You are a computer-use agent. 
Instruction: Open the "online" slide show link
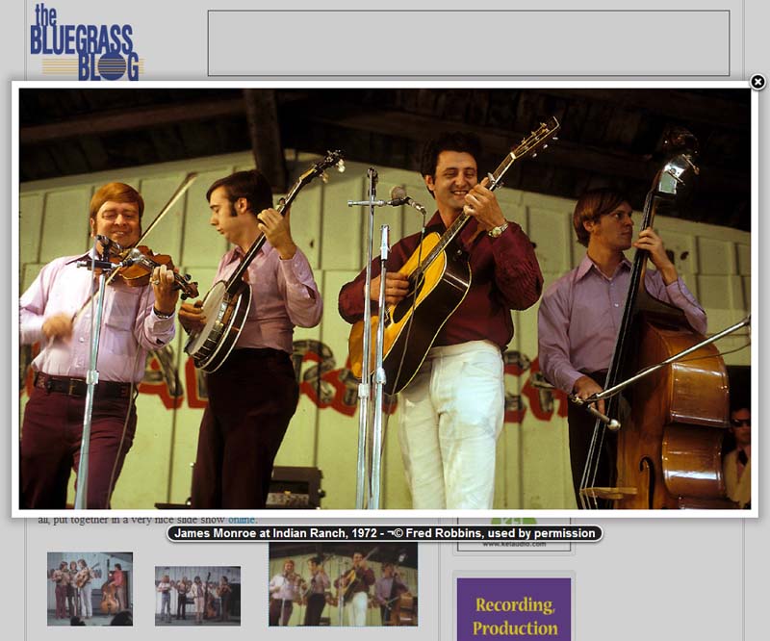click(x=243, y=520)
